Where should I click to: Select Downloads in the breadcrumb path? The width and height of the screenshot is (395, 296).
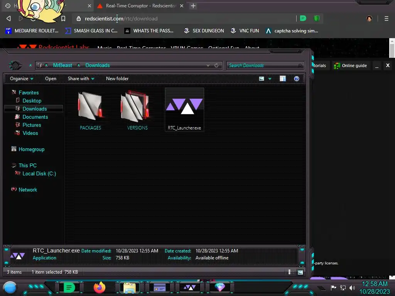tap(98, 66)
